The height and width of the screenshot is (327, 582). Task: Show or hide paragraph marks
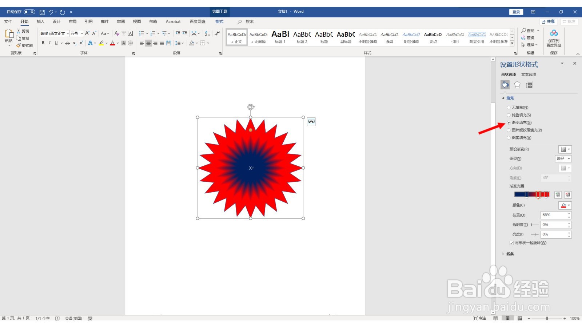[x=217, y=33]
